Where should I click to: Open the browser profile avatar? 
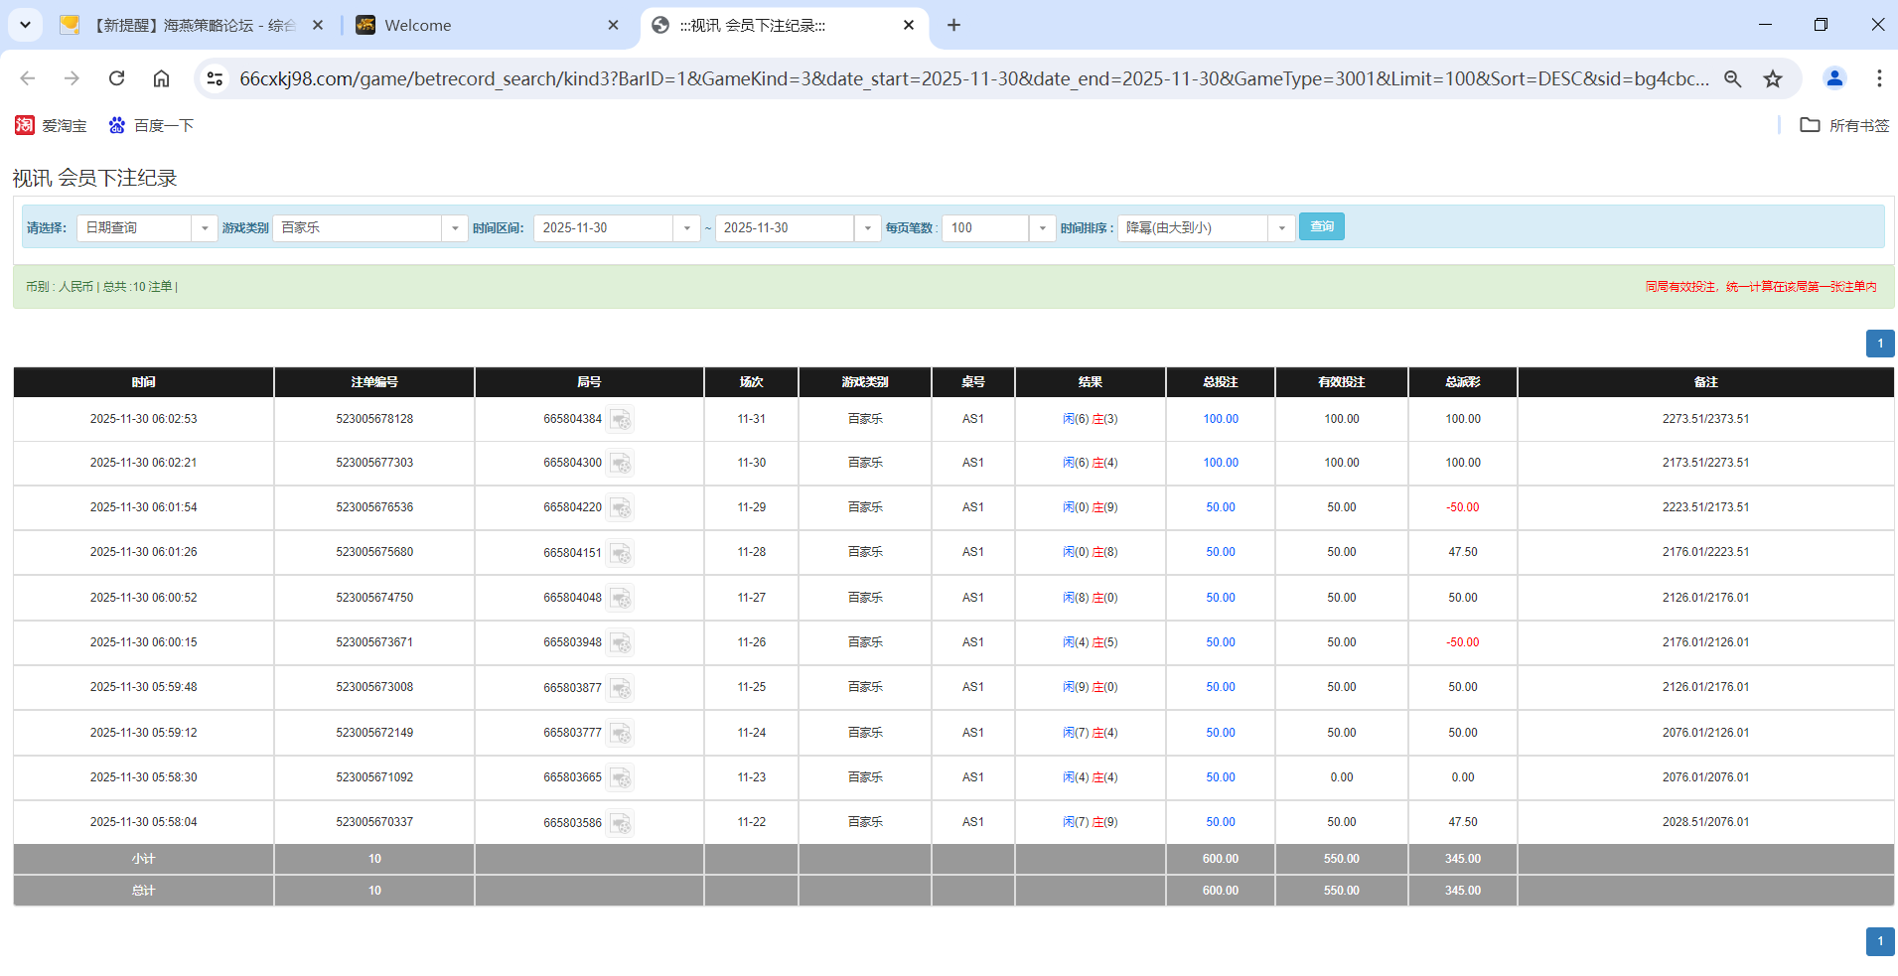point(1834,78)
